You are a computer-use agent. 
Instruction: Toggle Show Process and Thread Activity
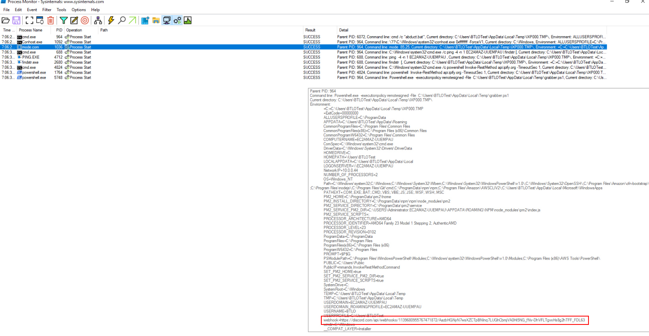coord(177,20)
